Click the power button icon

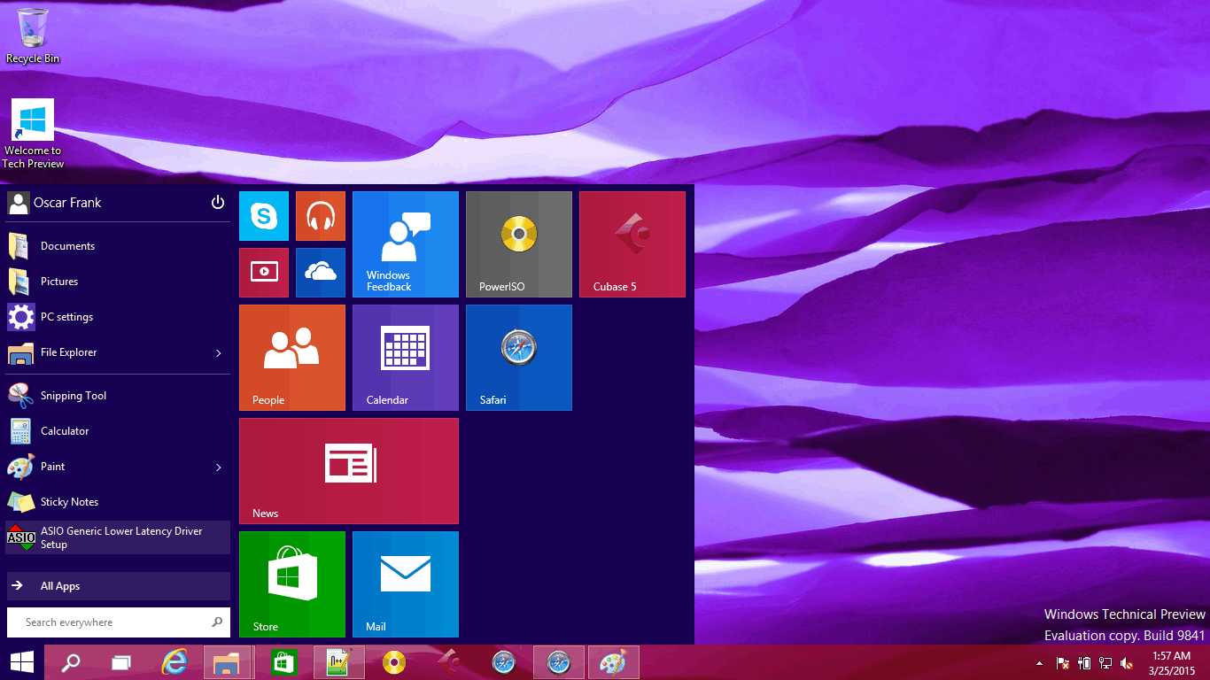pos(218,203)
